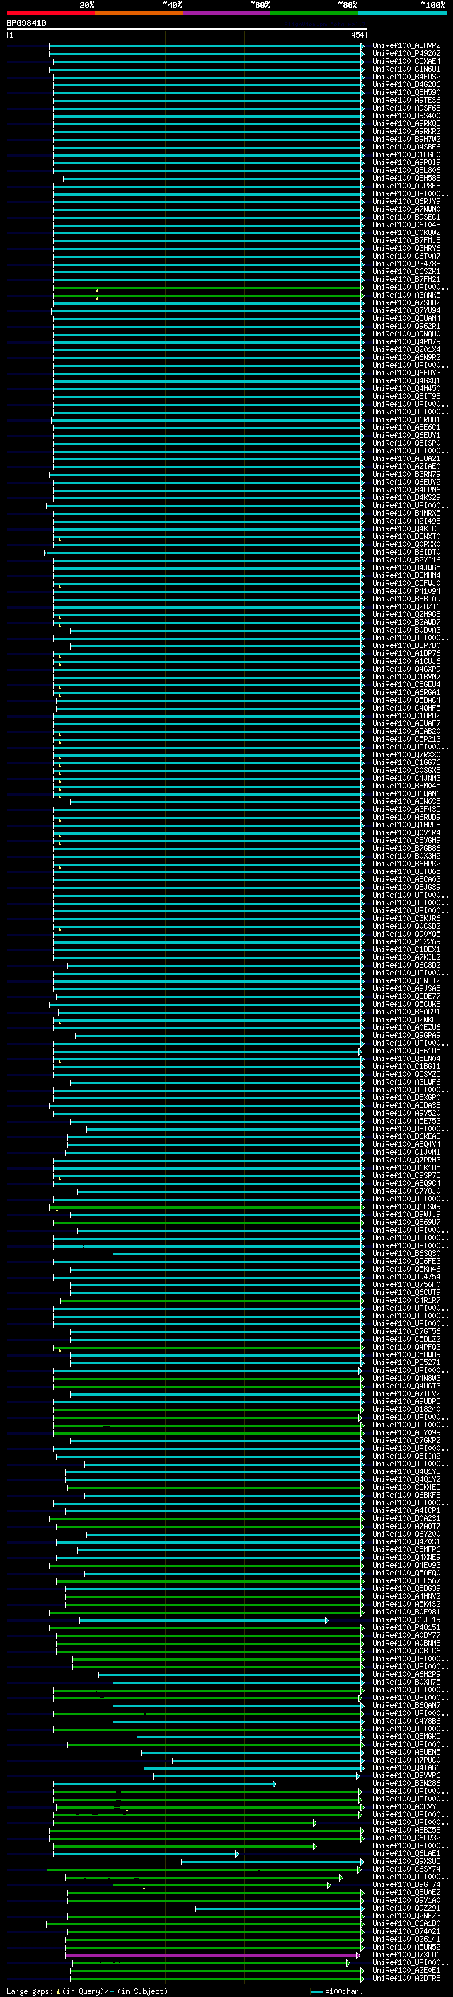Select hit UniRef100_Q861U5
The width and height of the screenshot is (453, 1997).
point(406,1051)
